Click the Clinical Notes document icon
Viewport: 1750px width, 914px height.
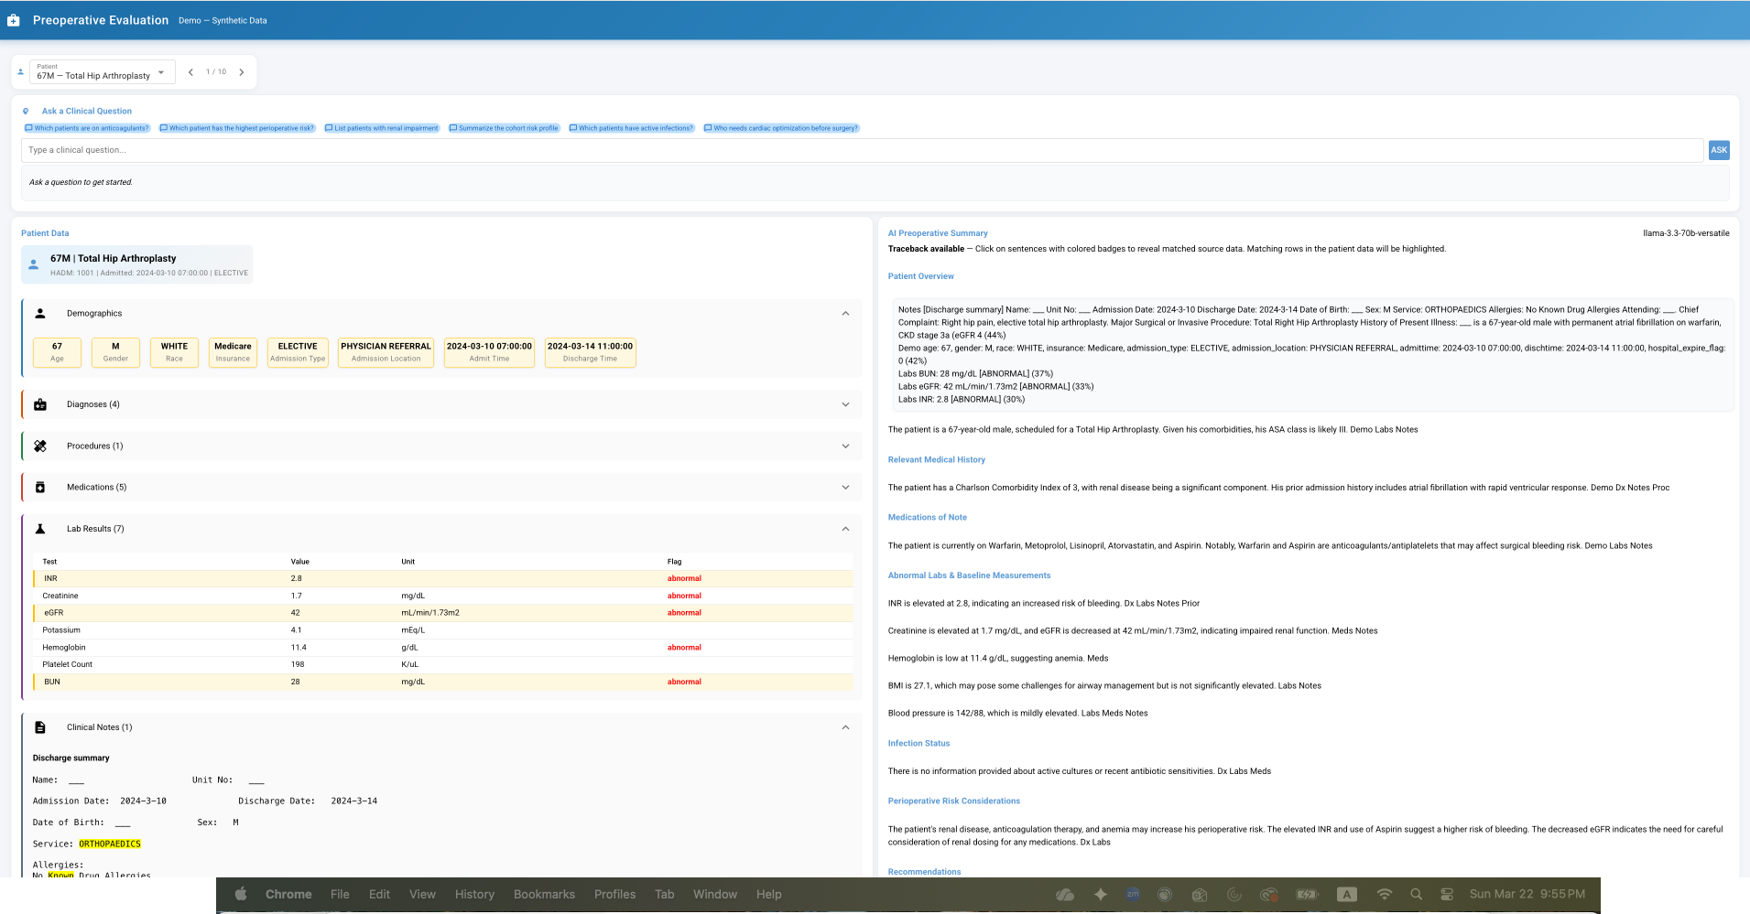[x=40, y=727]
